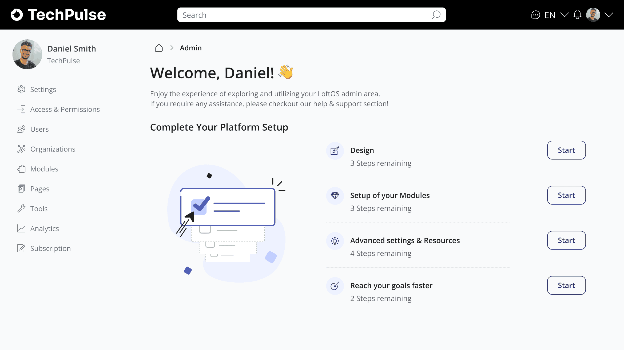
Task: Click the Advanced settings gear icon
Action: point(335,241)
